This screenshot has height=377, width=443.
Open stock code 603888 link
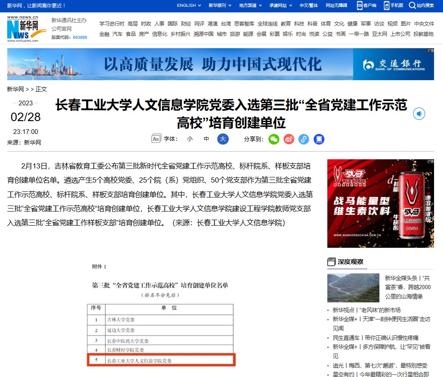coord(80,38)
